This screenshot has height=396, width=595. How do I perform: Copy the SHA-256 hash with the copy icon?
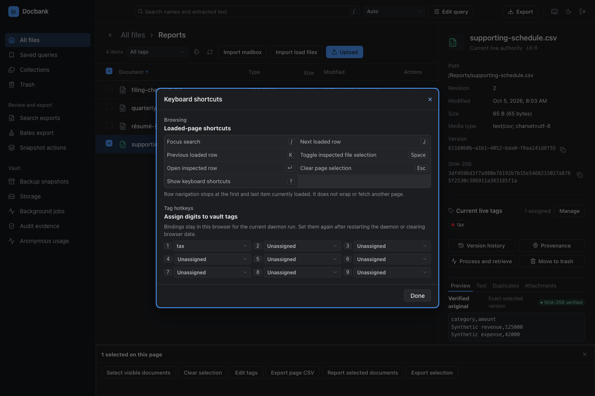580,175
